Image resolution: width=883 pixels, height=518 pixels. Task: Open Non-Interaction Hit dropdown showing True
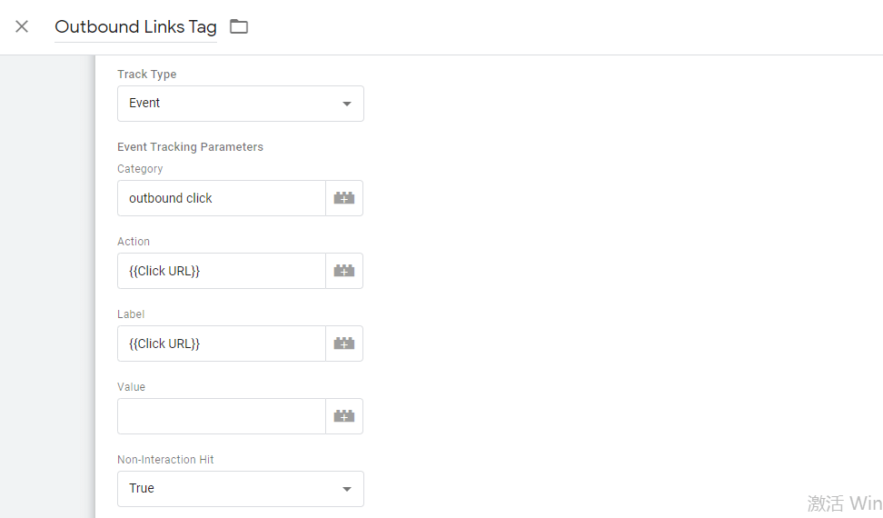(x=241, y=489)
